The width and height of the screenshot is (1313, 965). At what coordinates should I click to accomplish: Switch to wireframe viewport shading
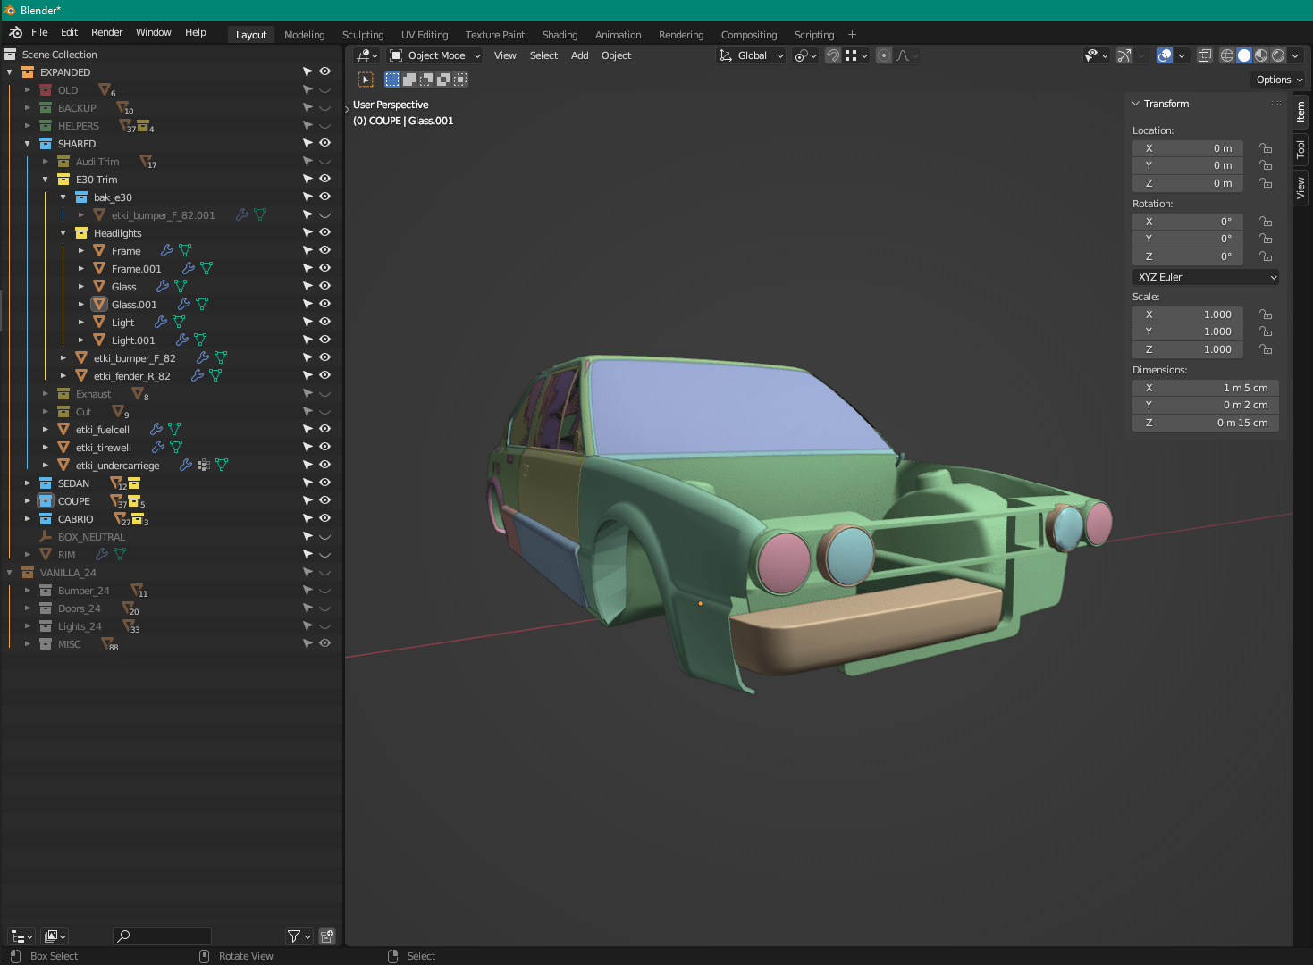coord(1227,55)
